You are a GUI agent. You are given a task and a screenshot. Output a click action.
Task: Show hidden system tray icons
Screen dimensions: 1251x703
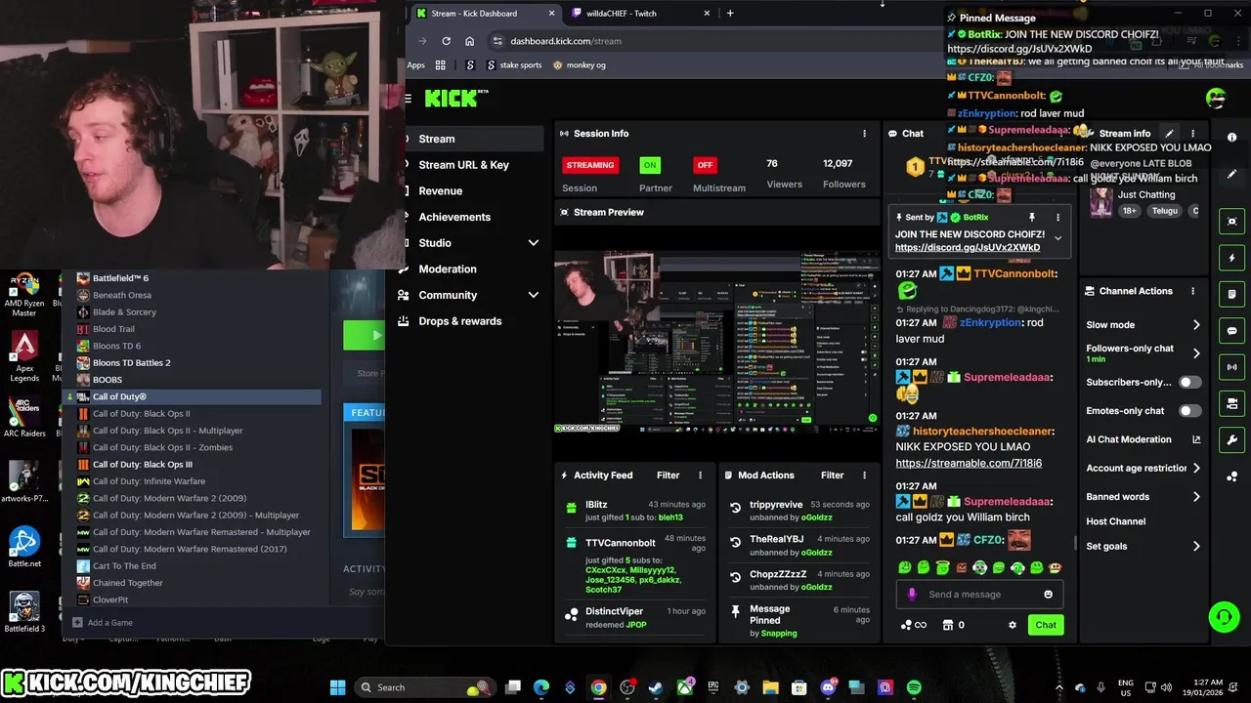[1058, 687]
